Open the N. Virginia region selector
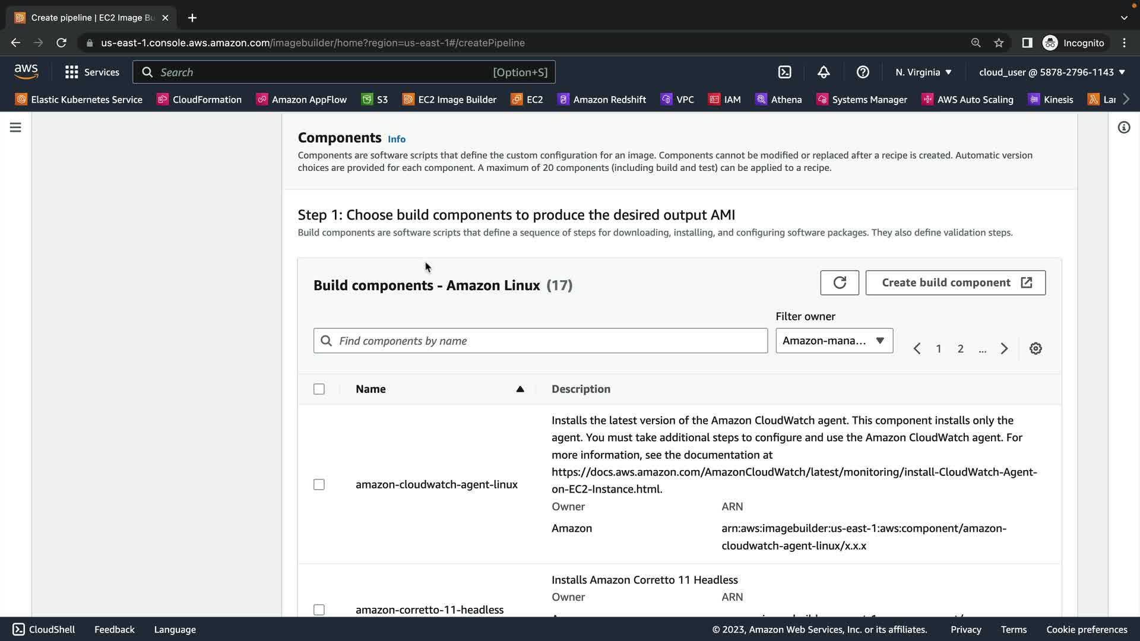This screenshot has width=1140, height=641. click(x=923, y=72)
